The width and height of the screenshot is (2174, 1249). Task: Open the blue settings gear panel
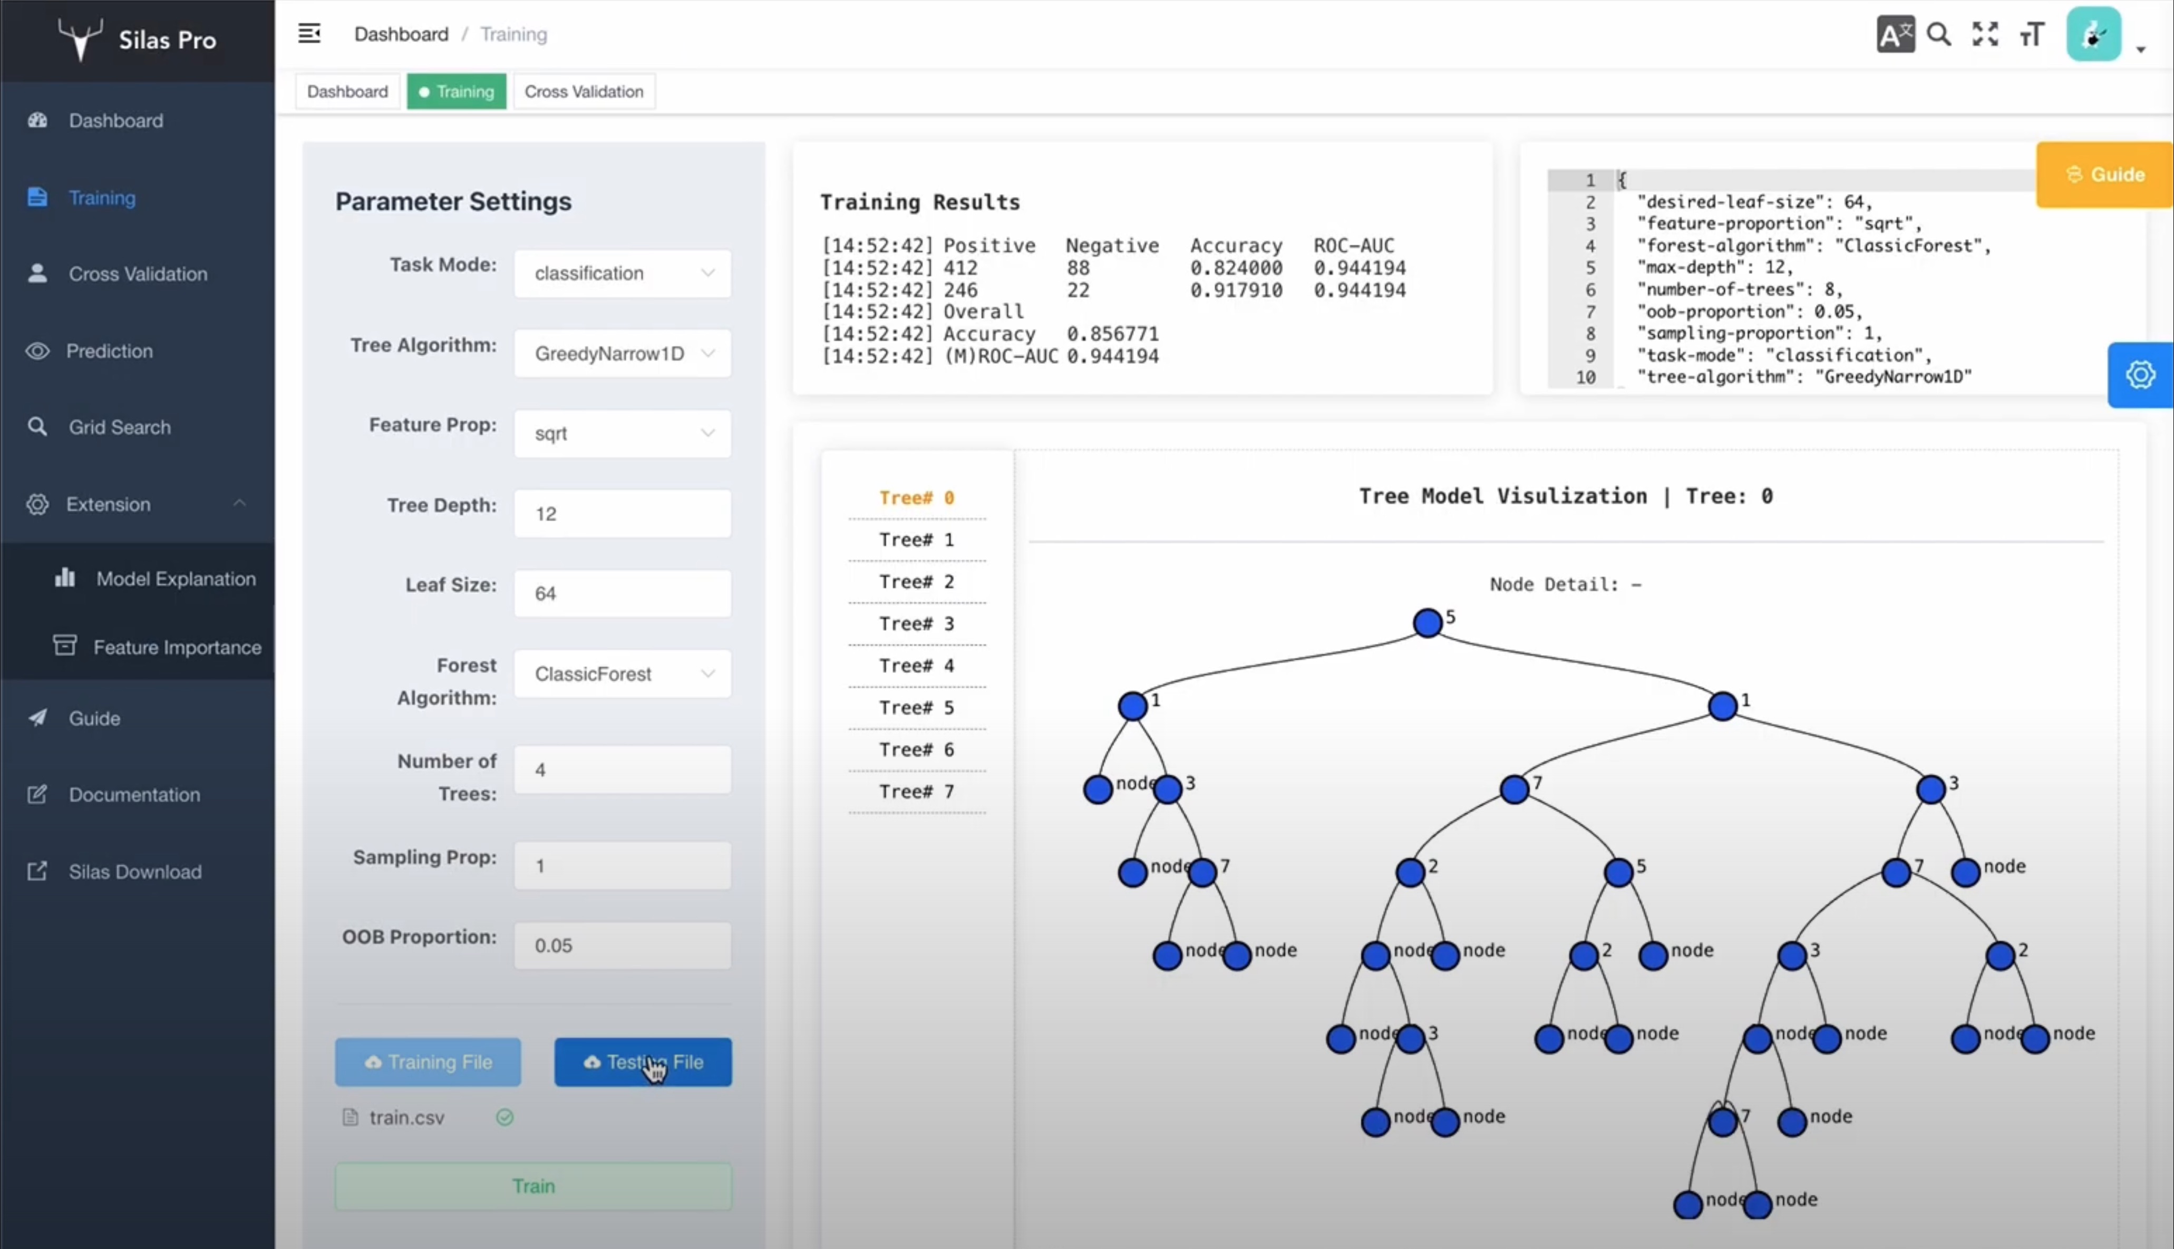pos(2140,375)
